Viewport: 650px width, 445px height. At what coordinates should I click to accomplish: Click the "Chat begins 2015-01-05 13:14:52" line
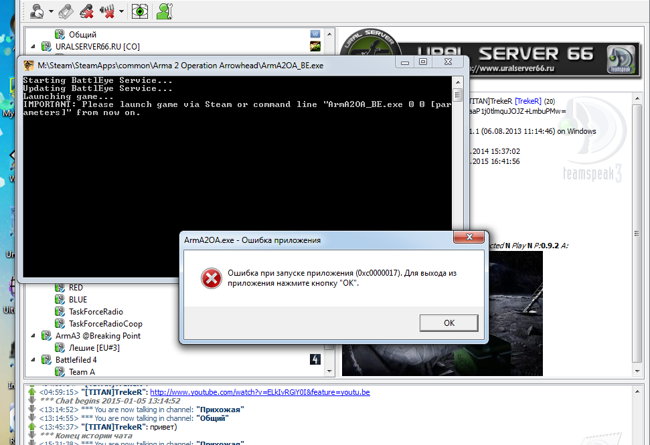coord(110,401)
